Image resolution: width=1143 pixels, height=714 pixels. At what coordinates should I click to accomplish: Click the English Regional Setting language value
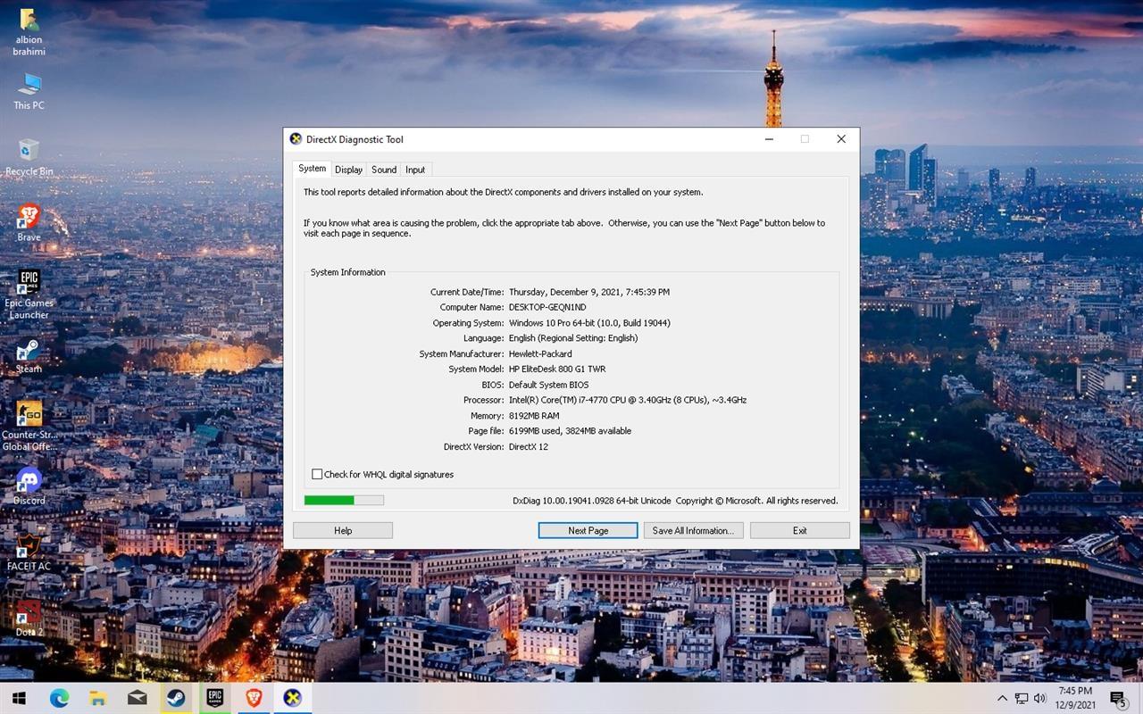coord(573,338)
